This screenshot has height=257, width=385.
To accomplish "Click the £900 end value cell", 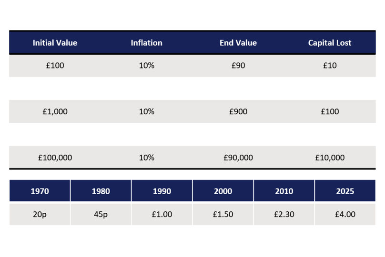I will (x=238, y=112).
